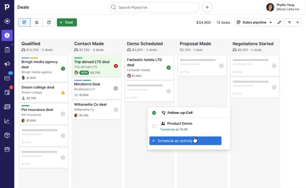Viewport: 306px width, 188px height.
Task: Click green activity arrow on Bringit deal
Action: (63, 68)
